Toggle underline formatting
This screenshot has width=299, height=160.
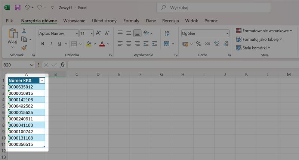(x=60, y=44)
